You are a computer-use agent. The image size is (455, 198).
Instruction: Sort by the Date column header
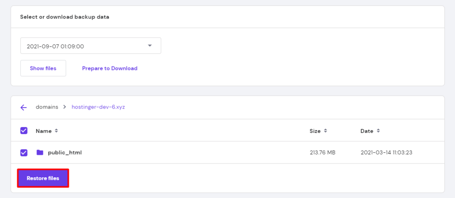367,131
